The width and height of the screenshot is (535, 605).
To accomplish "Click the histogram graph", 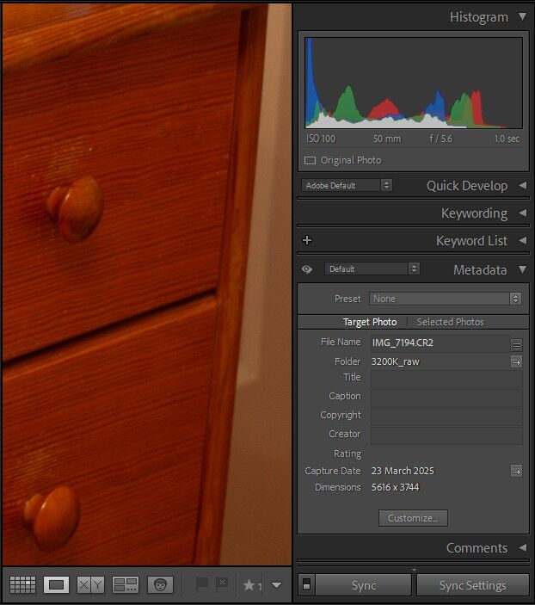I will (x=414, y=83).
